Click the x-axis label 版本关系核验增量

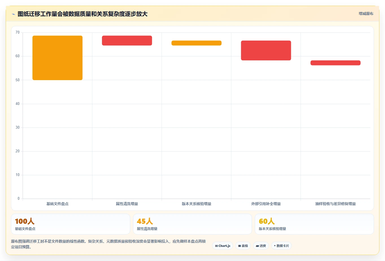pyautogui.click(x=196, y=204)
